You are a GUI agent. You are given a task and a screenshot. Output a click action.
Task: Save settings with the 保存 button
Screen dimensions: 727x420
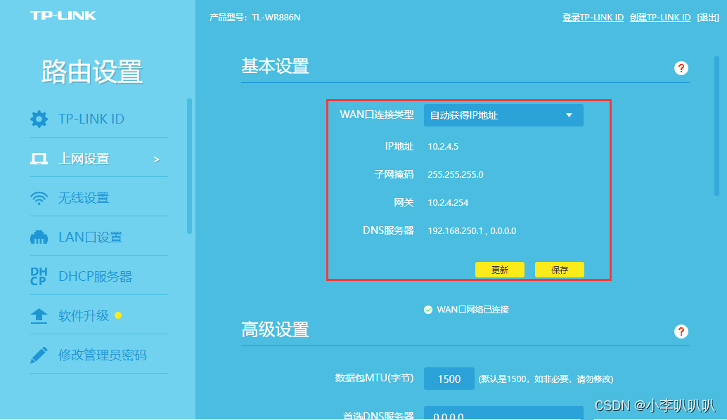coord(560,269)
